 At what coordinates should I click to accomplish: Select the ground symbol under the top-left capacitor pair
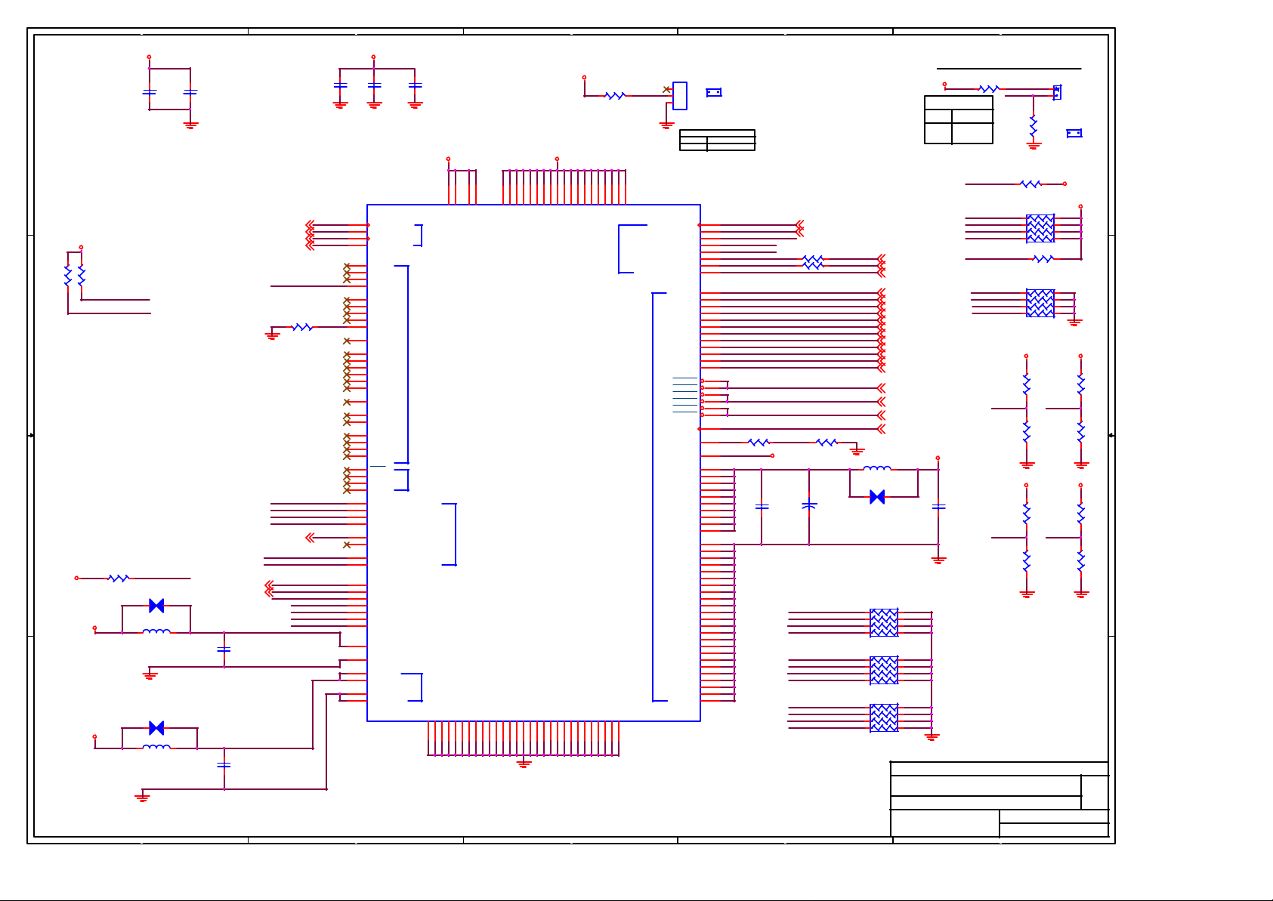pos(190,125)
